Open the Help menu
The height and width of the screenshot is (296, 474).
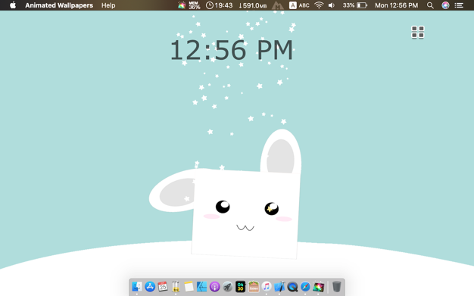click(x=108, y=5)
